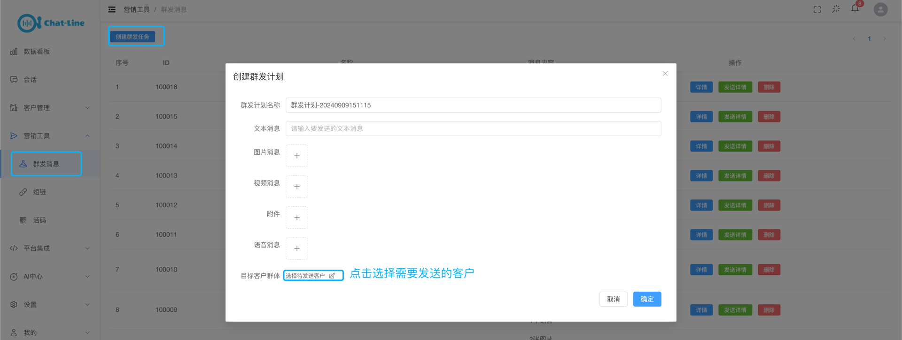Click 发送详情 for row 100011

(735, 235)
